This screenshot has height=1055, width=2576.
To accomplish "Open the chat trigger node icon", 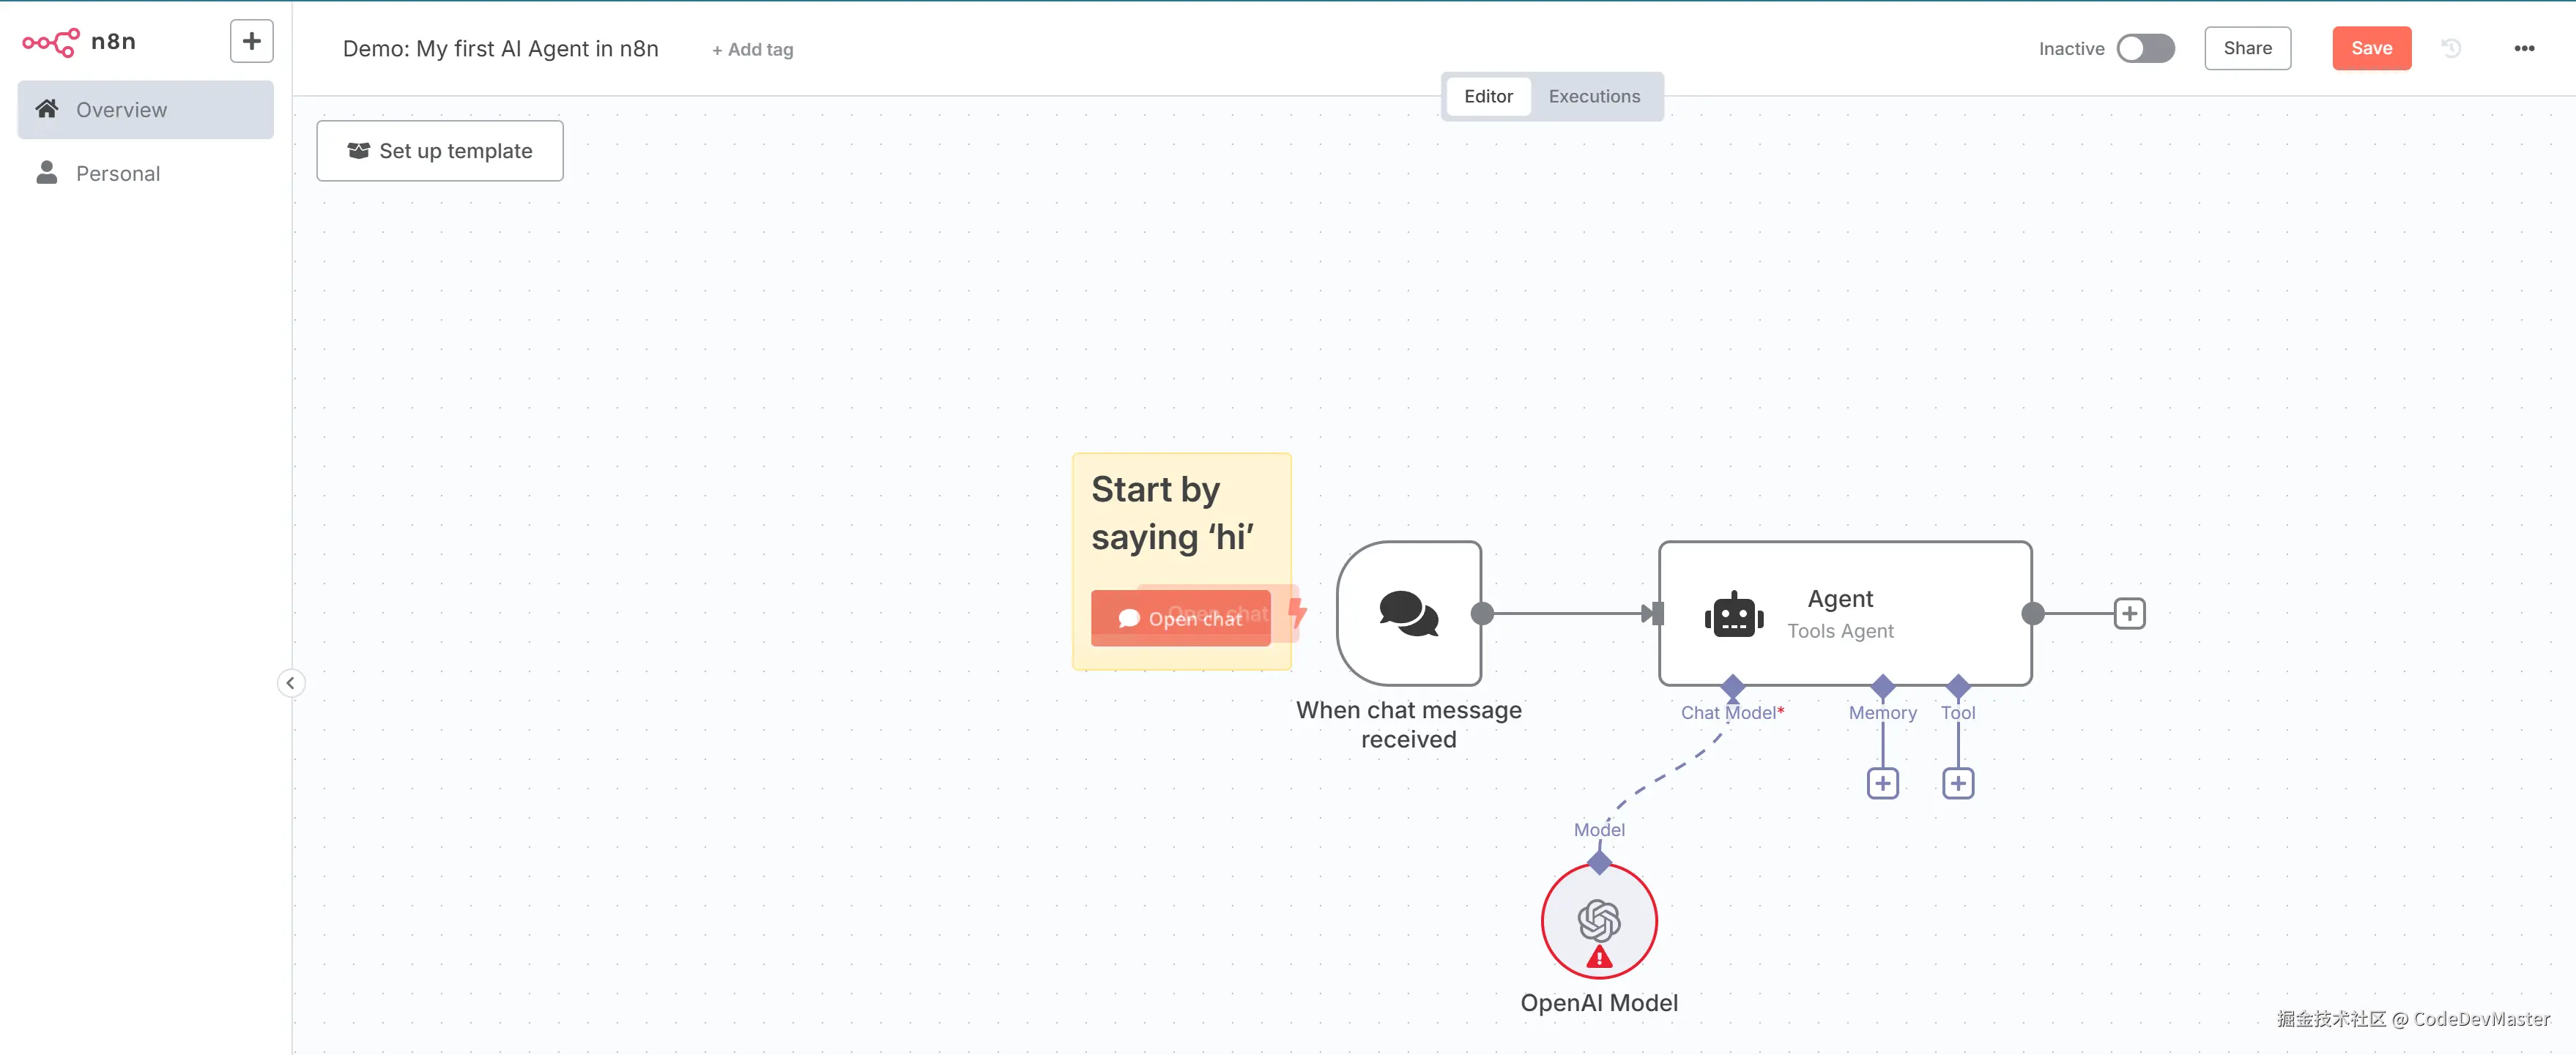I will coord(1408,613).
